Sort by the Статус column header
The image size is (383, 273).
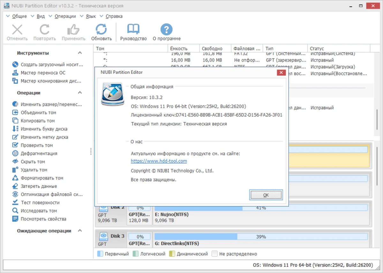pos(339,48)
